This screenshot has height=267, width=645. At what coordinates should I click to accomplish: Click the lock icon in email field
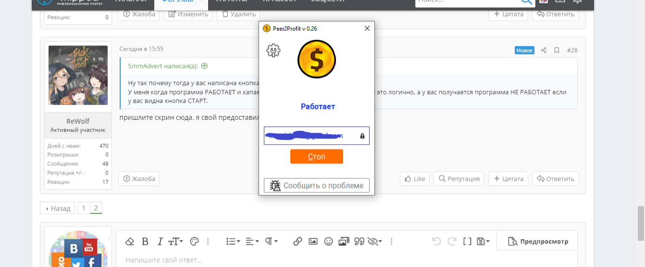362,136
